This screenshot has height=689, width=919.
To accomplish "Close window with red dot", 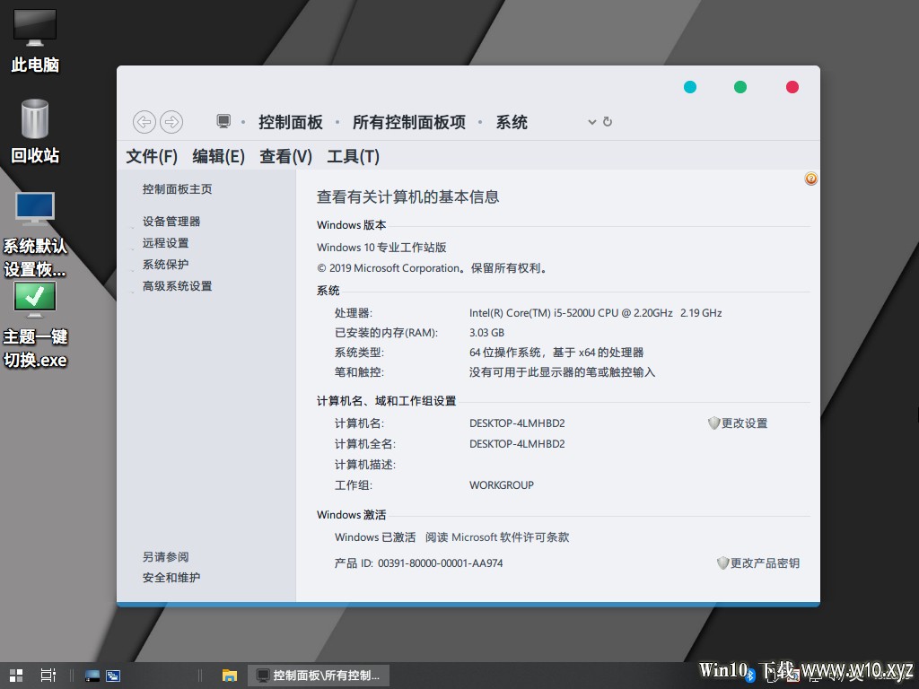I will click(x=792, y=87).
